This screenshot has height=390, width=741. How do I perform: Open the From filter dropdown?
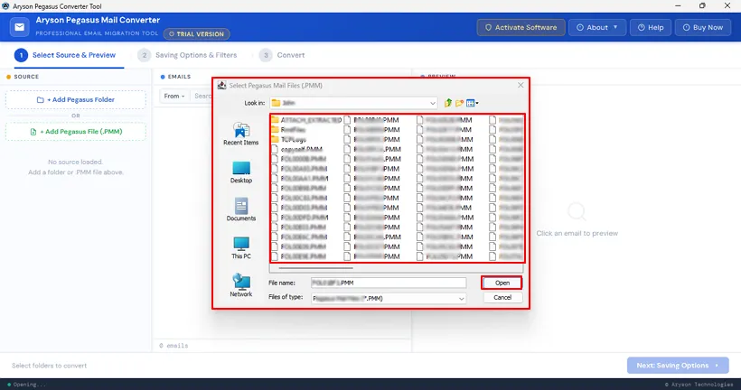click(174, 96)
